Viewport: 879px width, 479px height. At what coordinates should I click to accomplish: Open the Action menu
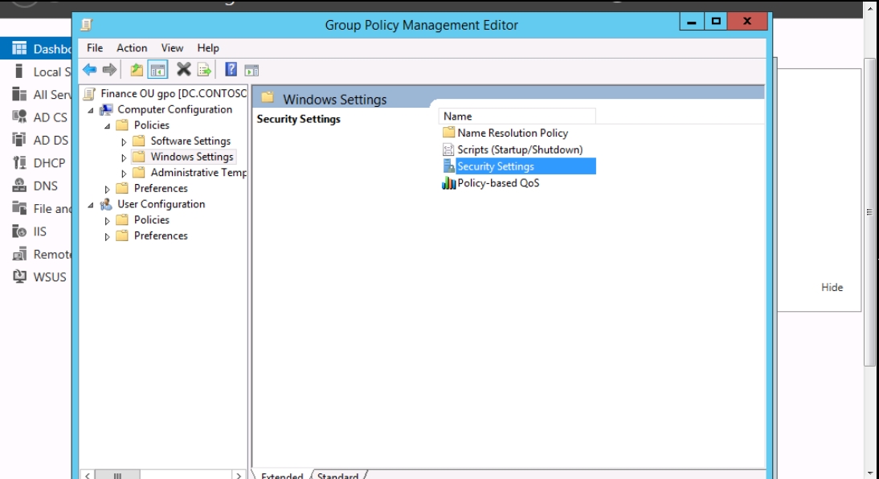point(132,48)
